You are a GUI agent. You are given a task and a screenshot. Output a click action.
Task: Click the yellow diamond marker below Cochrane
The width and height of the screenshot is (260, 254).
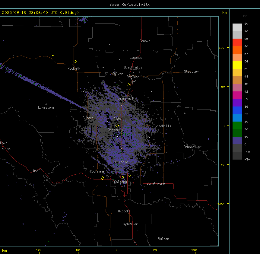tap(103, 178)
